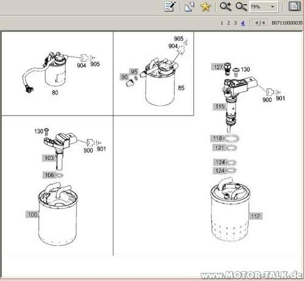Click the 4 / 4 page counter field
This screenshot has width=305, height=281.
(260, 23)
